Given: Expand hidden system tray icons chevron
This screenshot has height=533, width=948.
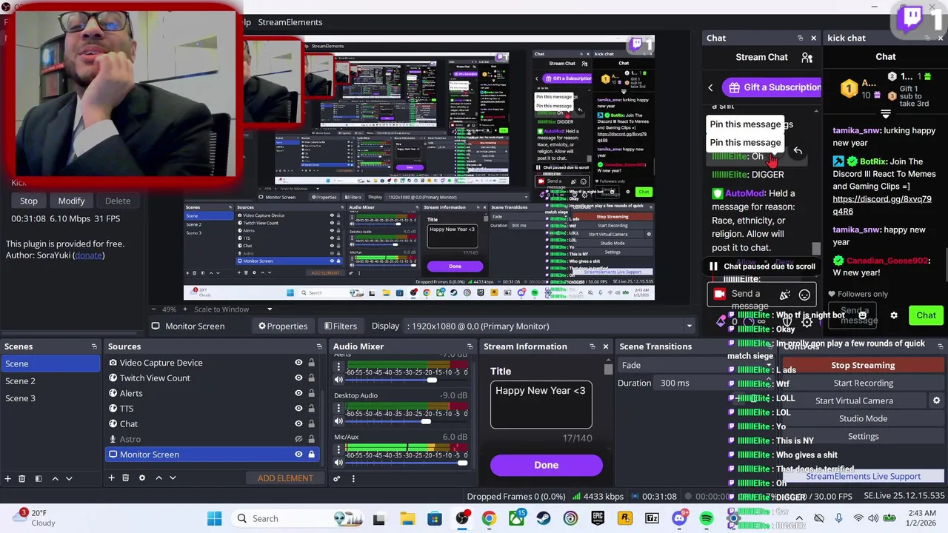Looking at the screenshot, I should [798, 518].
